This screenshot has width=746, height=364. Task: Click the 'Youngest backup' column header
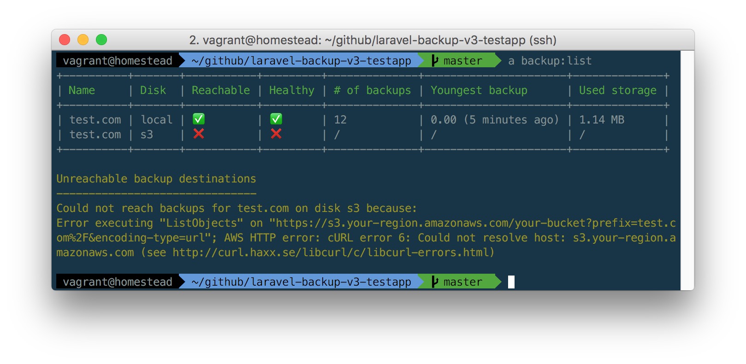(x=479, y=90)
